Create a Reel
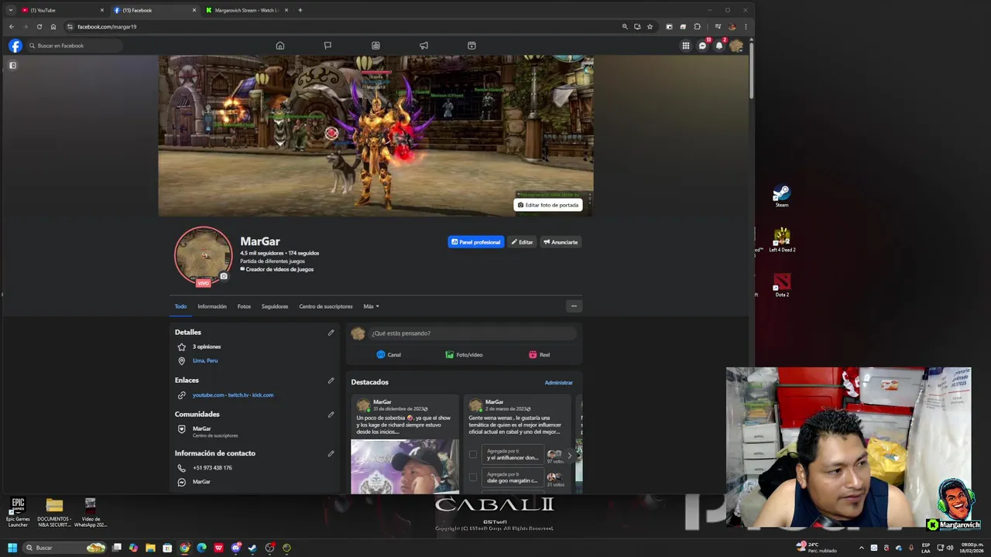The height and width of the screenshot is (557, 991). coord(539,355)
